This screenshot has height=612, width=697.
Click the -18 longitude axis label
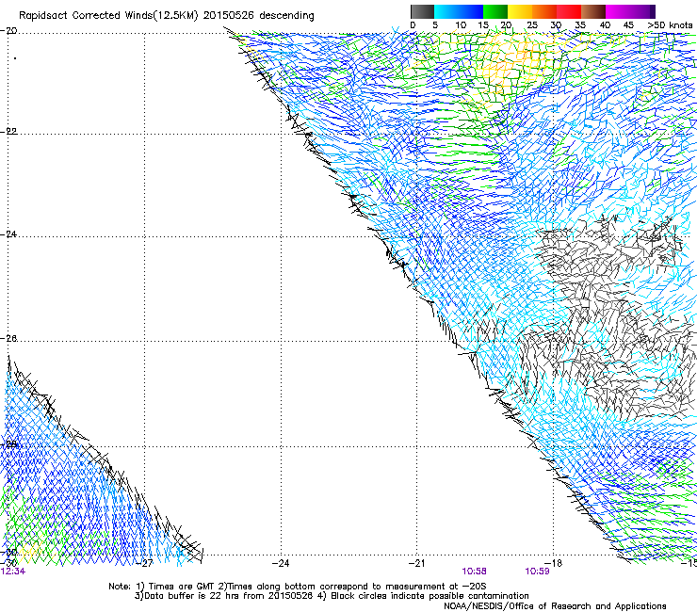[x=554, y=563]
